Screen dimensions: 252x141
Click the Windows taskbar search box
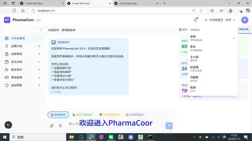point(38,137)
